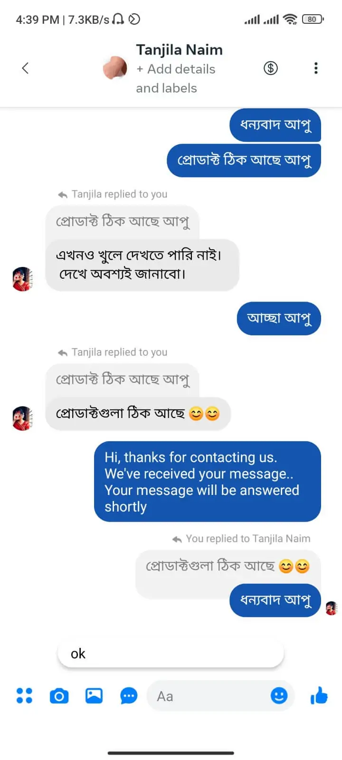Open the four-dot more apps menu
Viewport: 342px width, 760px height.
(24, 696)
